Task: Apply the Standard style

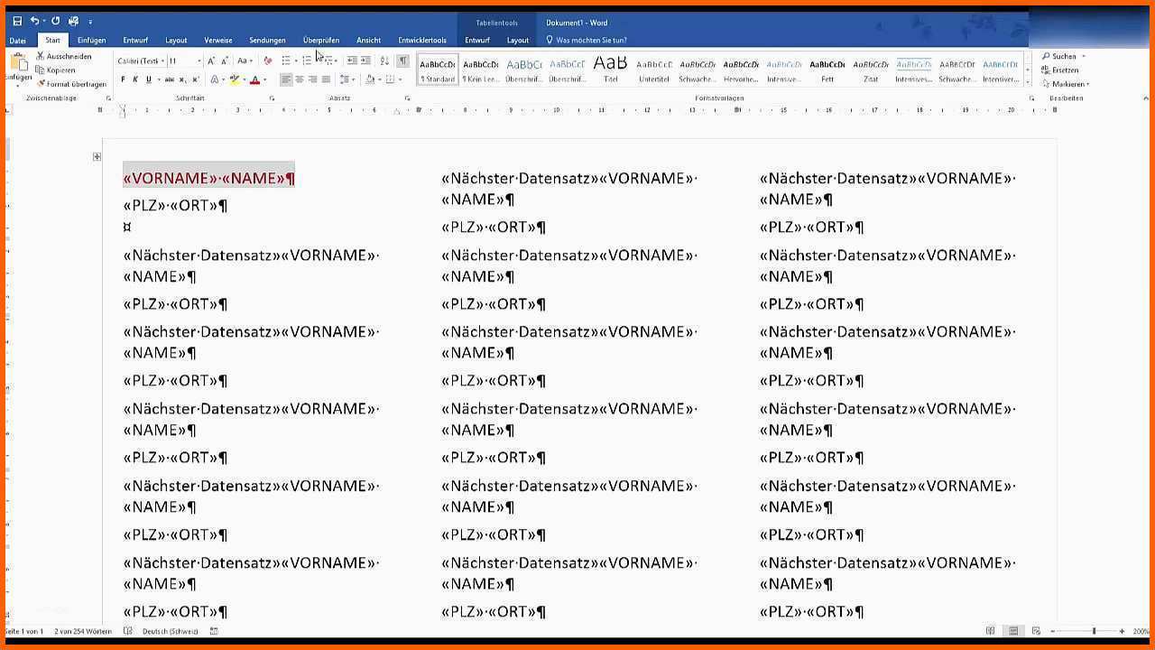Action: [438, 69]
